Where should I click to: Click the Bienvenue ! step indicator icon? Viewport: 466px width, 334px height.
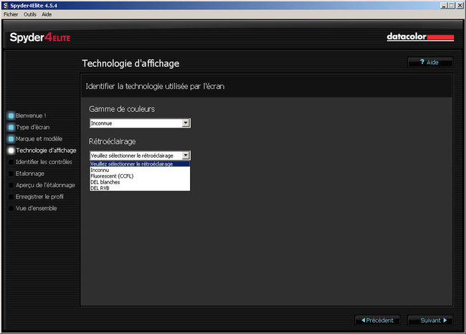click(x=11, y=115)
